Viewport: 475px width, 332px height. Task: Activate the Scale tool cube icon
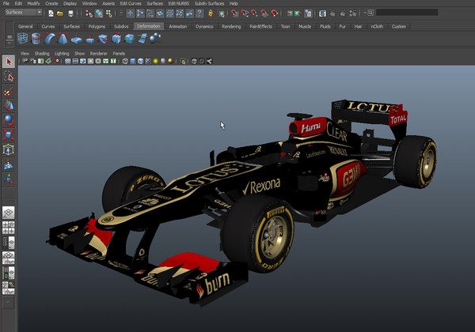[9, 134]
